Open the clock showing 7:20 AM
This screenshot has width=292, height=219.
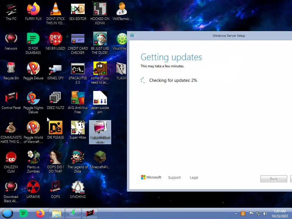[x=279, y=214]
